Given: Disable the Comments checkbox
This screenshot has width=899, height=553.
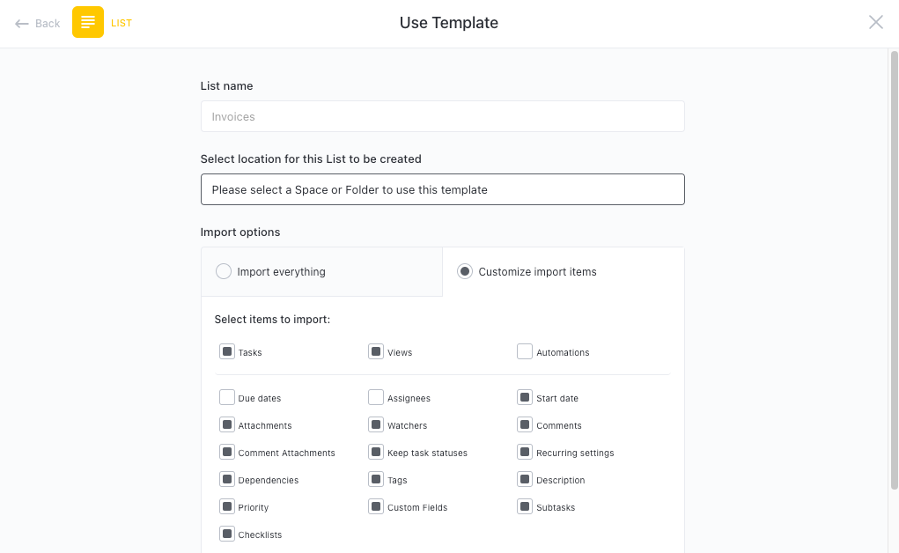Looking at the screenshot, I should [526, 424].
